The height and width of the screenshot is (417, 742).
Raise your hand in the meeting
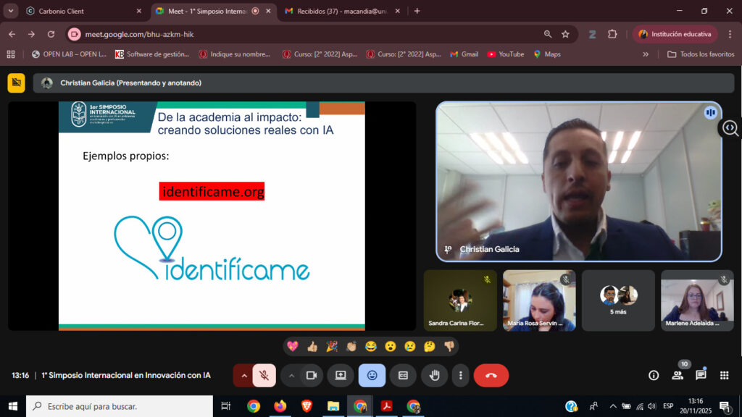tap(435, 376)
